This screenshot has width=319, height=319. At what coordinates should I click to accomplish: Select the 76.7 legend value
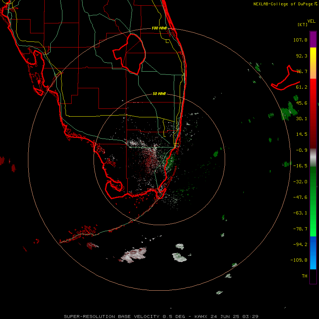click(x=302, y=71)
